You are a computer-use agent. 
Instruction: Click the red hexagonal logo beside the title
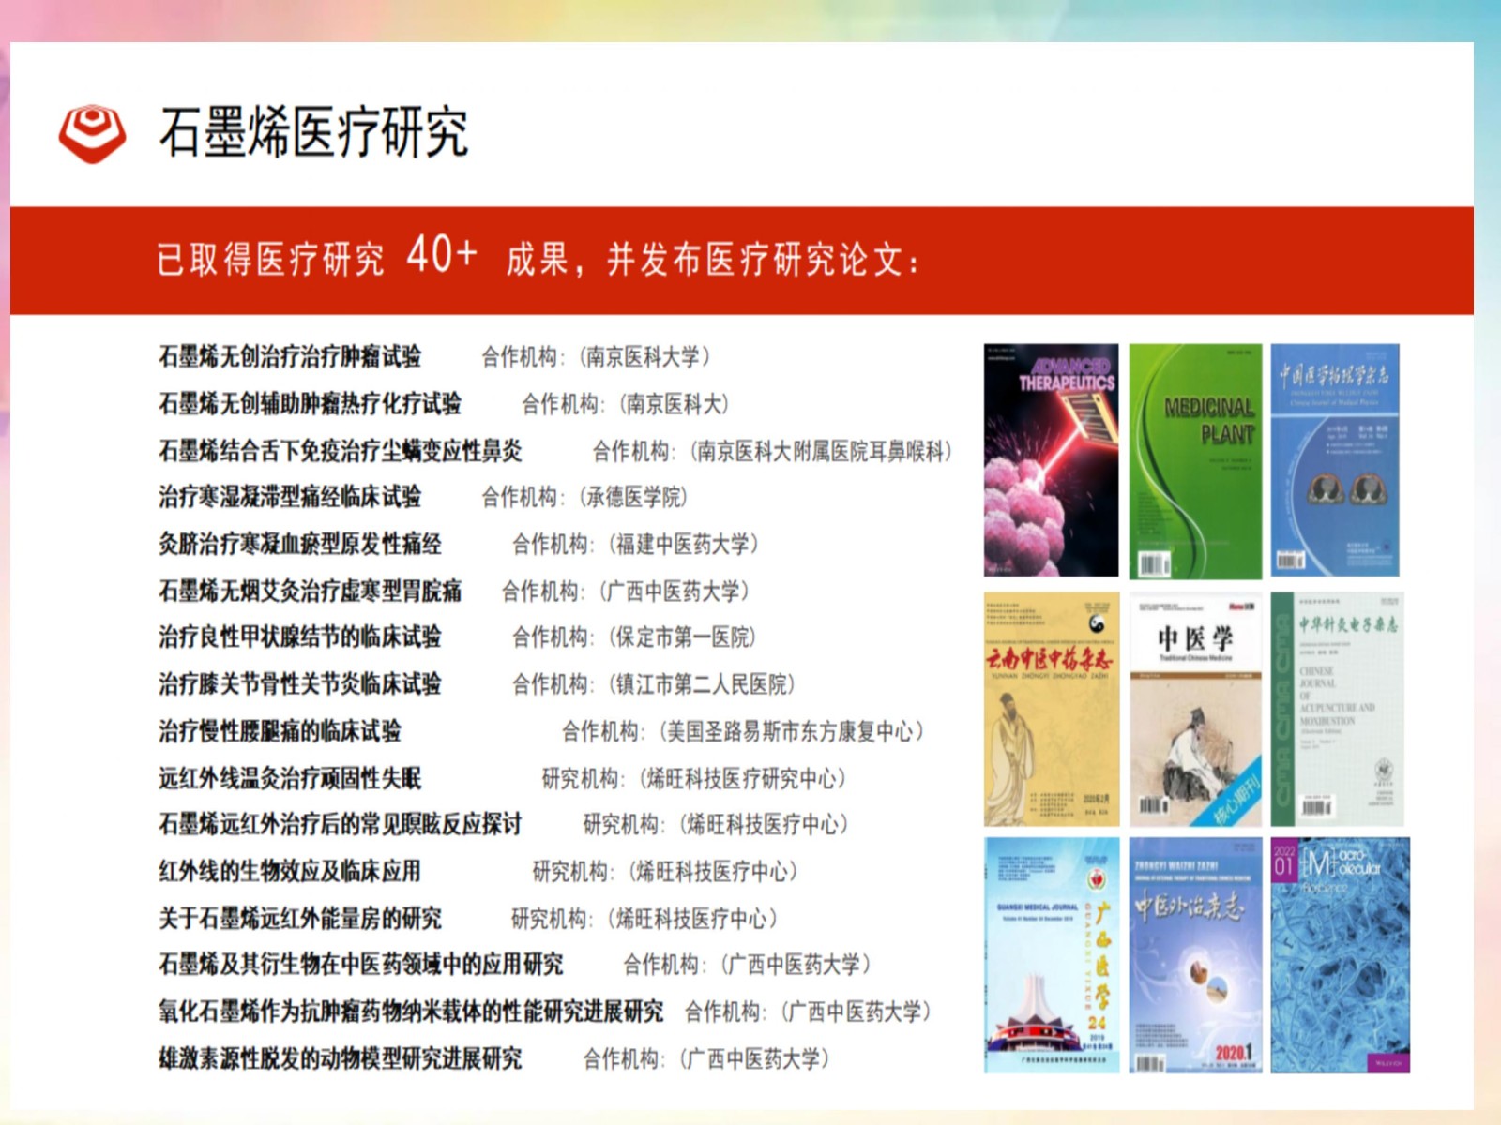click(92, 132)
